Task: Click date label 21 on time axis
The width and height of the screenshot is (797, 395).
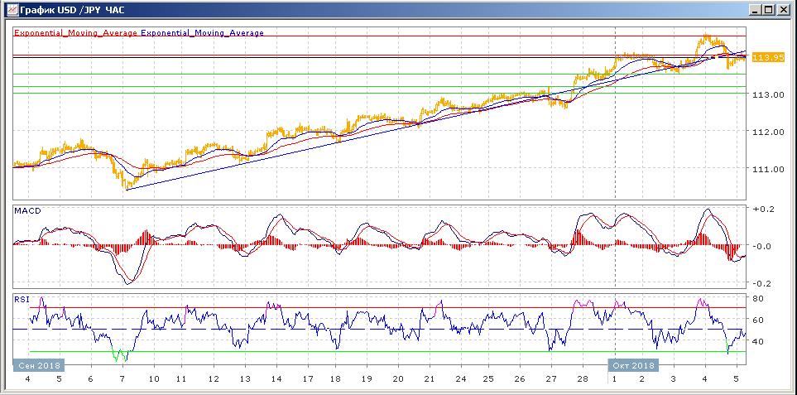Action: click(x=430, y=379)
